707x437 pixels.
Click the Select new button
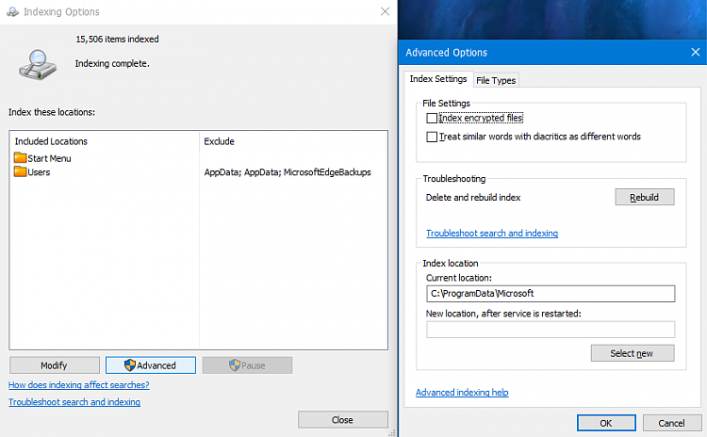coord(633,353)
